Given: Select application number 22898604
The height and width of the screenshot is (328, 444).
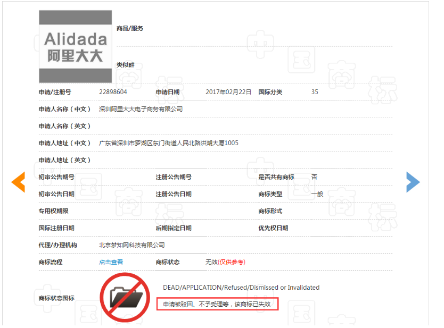Looking at the screenshot, I should pyautogui.click(x=113, y=92).
